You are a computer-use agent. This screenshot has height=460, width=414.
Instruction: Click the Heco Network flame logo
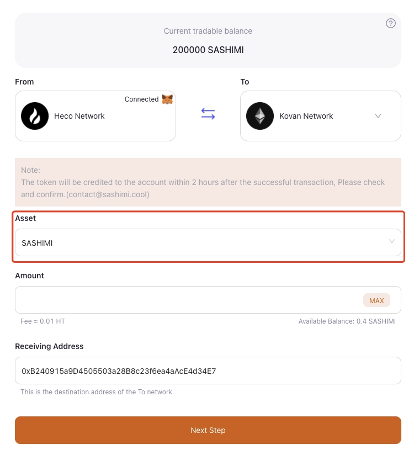pos(35,116)
